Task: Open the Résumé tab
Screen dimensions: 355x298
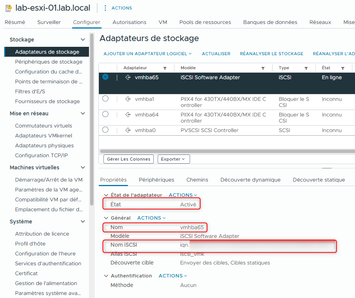Action: point(15,22)
